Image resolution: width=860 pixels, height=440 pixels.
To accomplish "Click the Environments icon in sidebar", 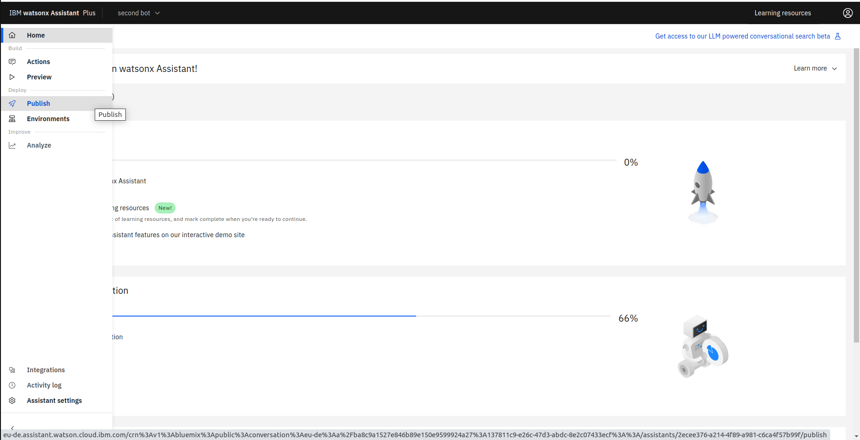I will tap(12, 119).
